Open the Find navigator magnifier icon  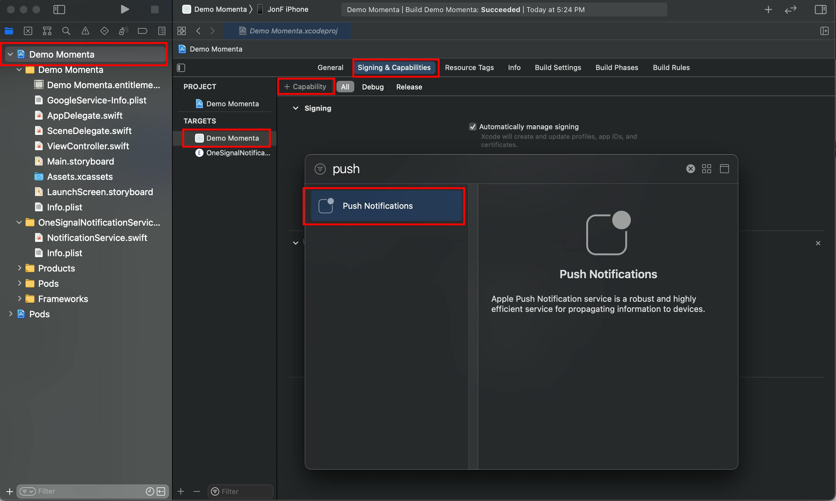66,31
